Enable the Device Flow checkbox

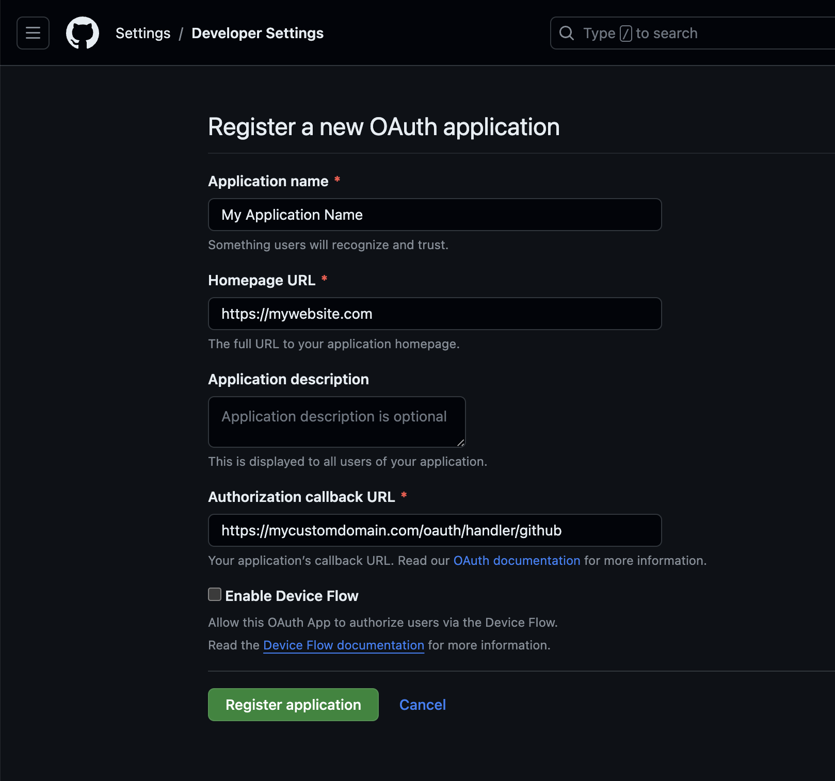(x=214, y=594)
